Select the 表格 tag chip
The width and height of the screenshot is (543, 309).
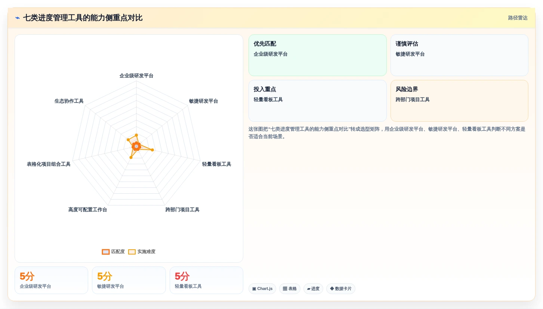[x=290, y=289]
